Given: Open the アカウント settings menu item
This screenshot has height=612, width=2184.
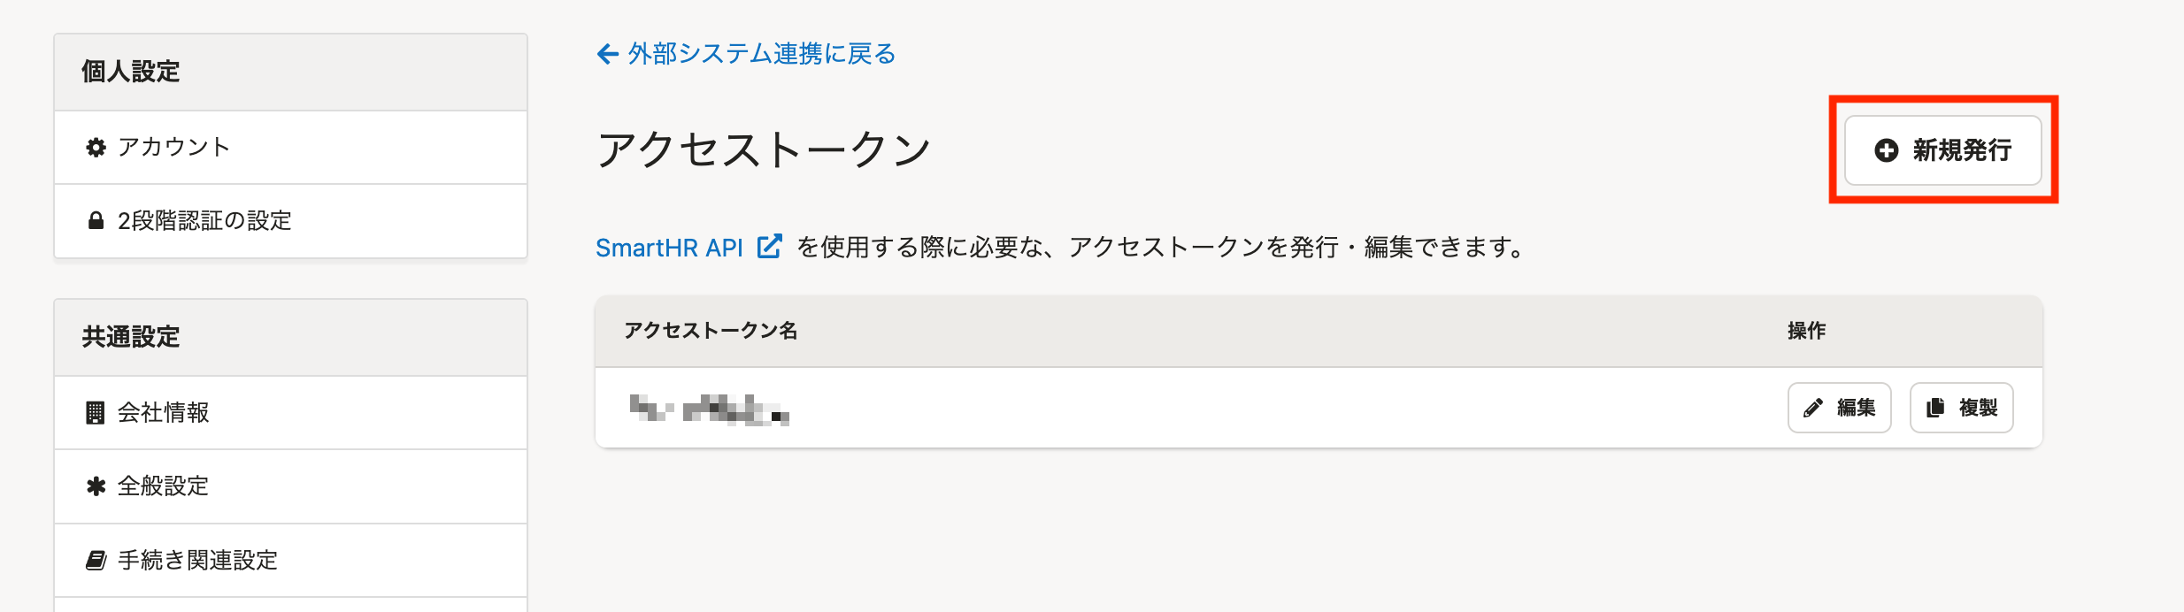Looking at the screenshot, I should (173, 148).
